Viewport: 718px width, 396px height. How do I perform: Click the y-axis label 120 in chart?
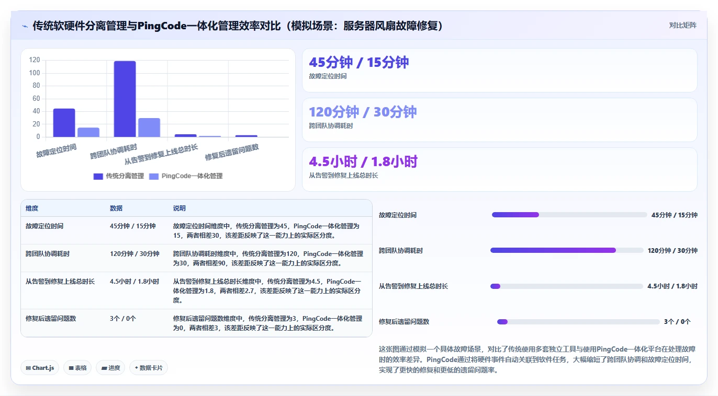[35, 60]
